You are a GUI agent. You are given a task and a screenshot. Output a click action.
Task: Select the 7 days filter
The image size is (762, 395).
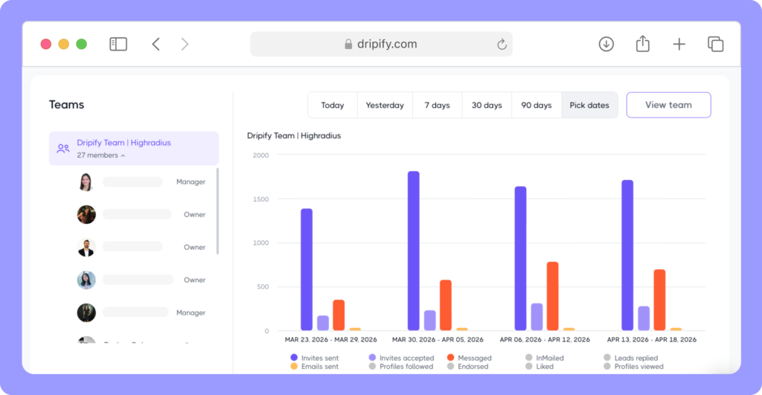click(437, 105)
